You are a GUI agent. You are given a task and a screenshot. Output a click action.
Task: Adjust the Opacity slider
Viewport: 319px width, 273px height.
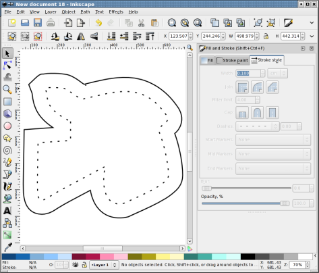click(x=245, y=203)
